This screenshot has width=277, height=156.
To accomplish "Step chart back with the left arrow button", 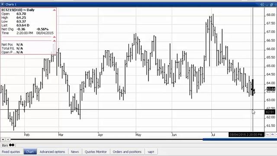I will (x=8, y=140).
